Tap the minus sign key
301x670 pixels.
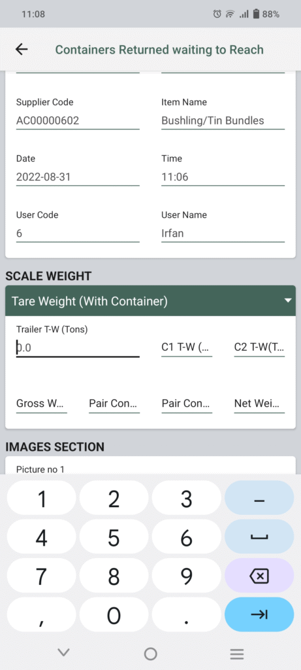coord(259,499)
